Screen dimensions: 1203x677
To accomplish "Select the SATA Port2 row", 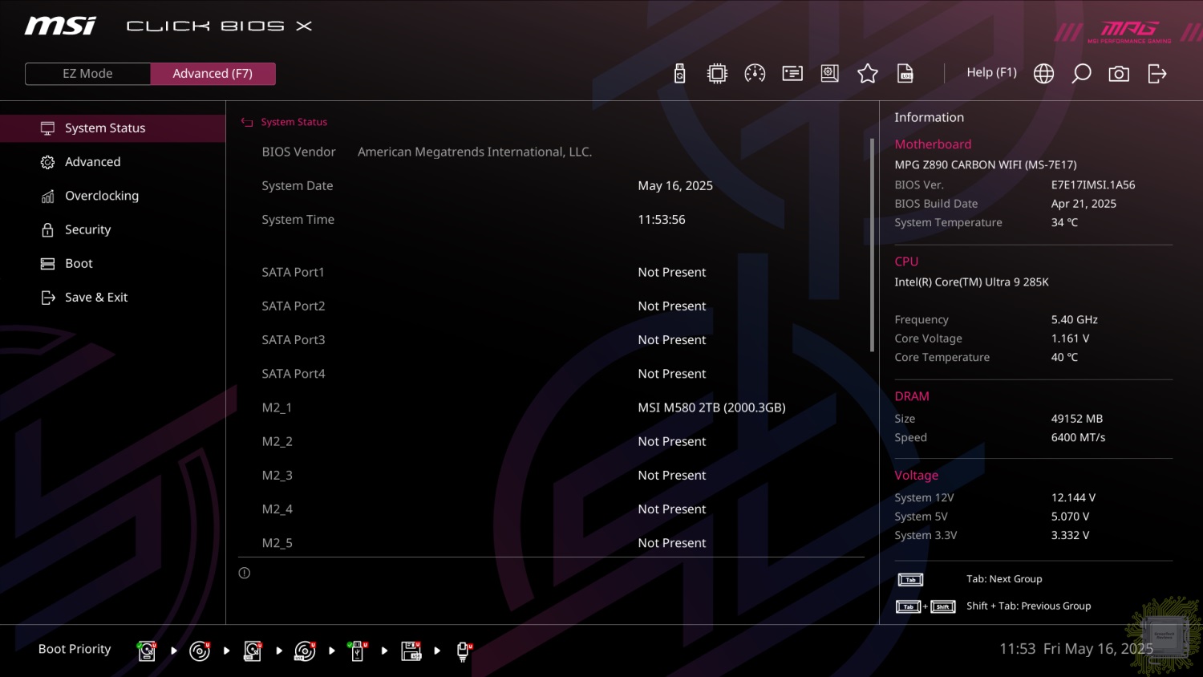I will pos(552,306).
